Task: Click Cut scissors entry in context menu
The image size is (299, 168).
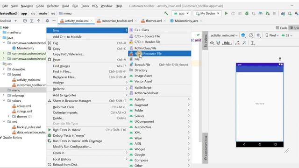Action: pyautogui.click(x=87, y=43)
